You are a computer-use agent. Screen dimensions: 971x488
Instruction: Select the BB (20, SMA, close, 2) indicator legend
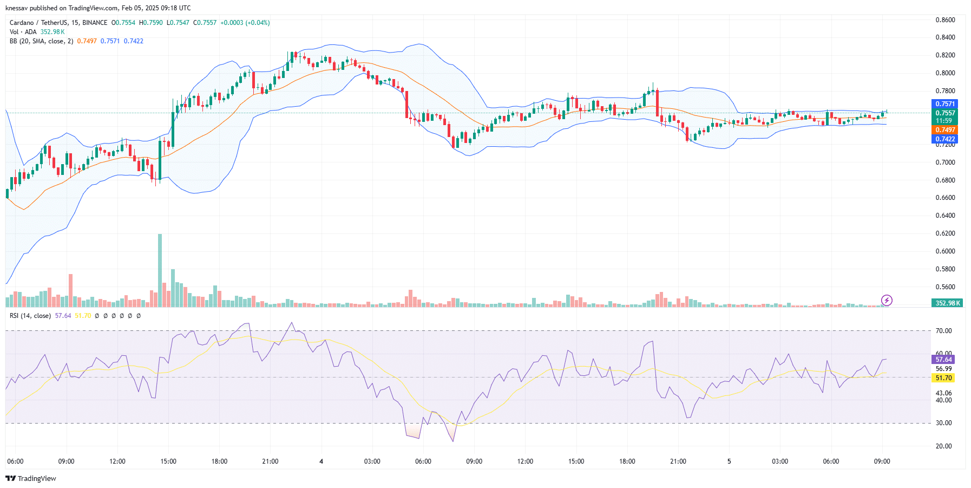[42, 41]
